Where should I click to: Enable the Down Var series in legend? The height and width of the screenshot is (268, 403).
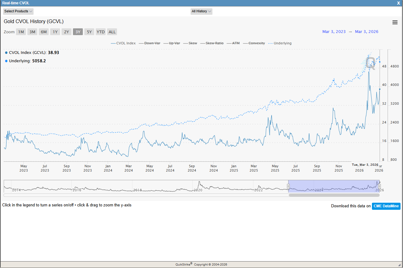click(x=149, y=43)
